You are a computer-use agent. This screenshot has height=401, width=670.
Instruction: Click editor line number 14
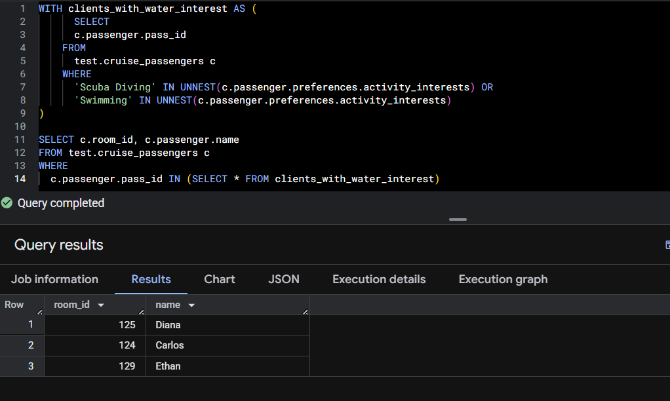pos(20,179)
